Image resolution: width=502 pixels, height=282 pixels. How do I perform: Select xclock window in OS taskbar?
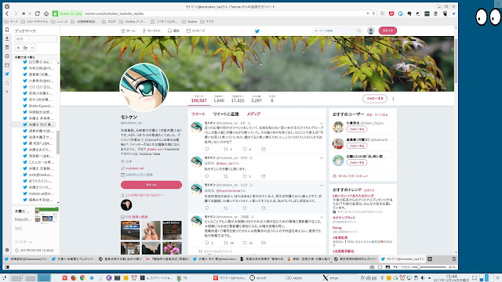[259, 278]
